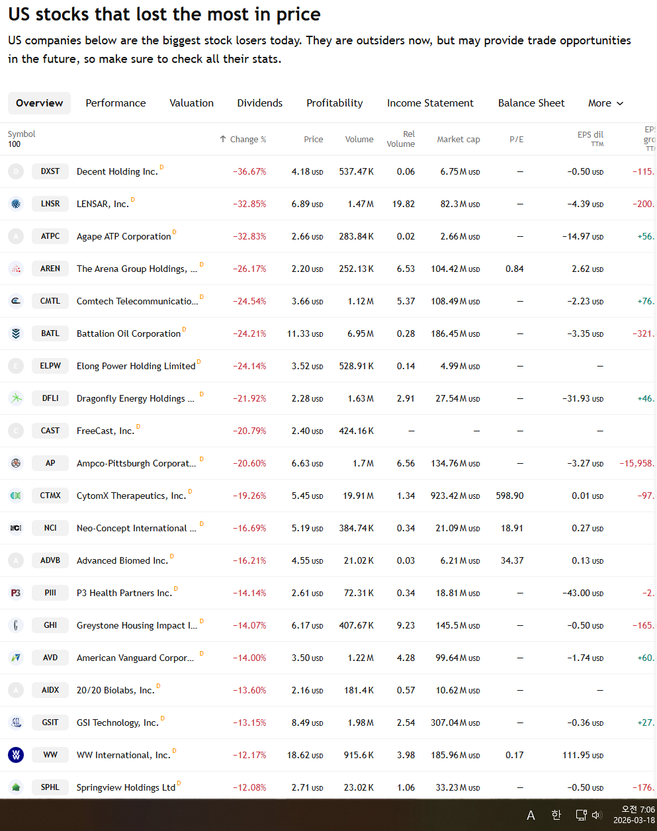
Task: Open the Battalion Oil Corporation link
Action: click(x=128, y=333)
